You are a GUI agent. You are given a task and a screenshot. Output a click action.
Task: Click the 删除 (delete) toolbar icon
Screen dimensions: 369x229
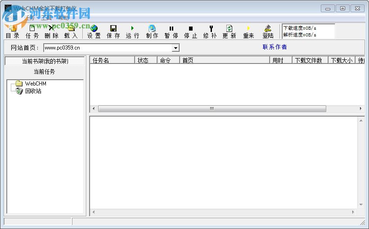[51, 32]
